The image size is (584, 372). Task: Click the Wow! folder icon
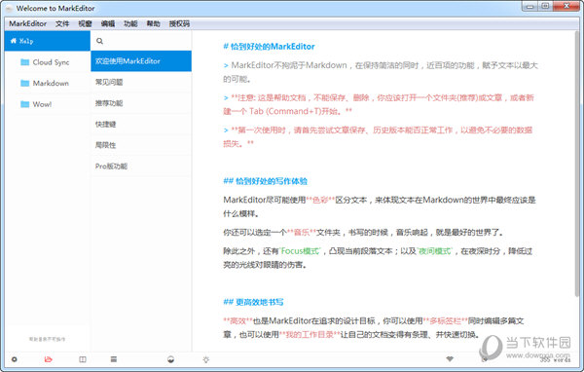[25, 104]
